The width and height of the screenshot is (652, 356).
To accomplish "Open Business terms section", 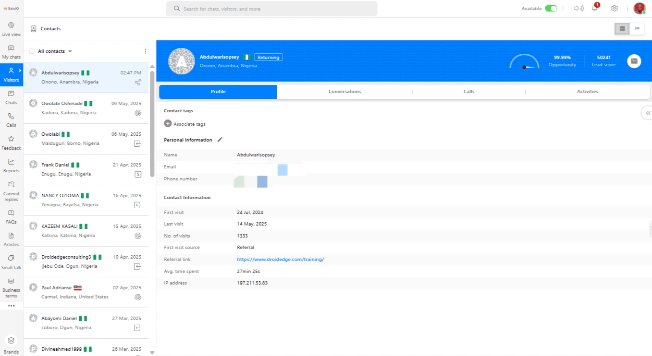I will (11, 287).
